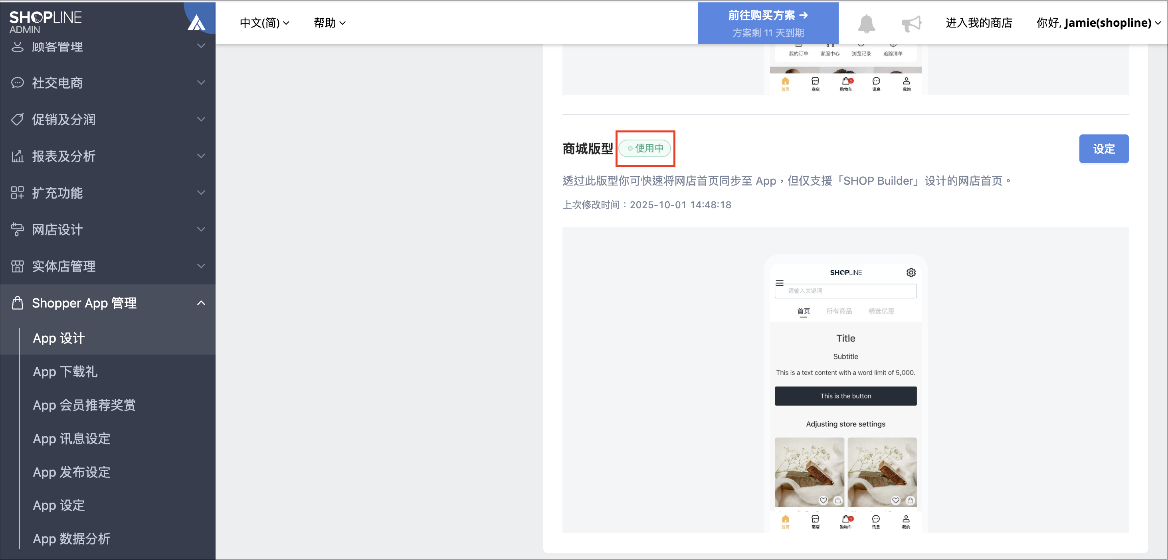Click the SHOPLINE Admin logo
Image resolution: width=1168 pixels, height=560 pixels.
pyautogui.click(x=46, y=22)
